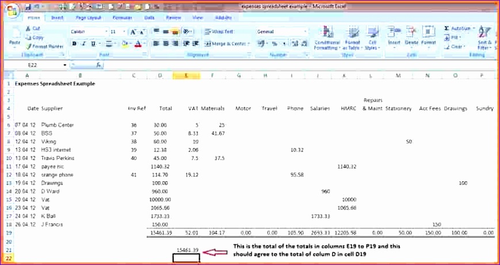Click the Decrease Decimal icon
Viewport: 500px width, 265px height.
(x=304, y=44)
